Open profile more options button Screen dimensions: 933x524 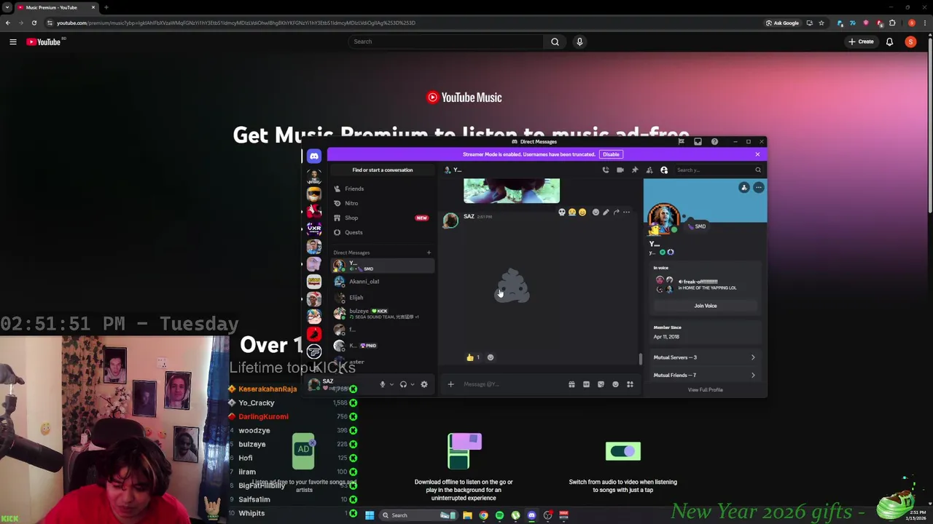point(758,188)
